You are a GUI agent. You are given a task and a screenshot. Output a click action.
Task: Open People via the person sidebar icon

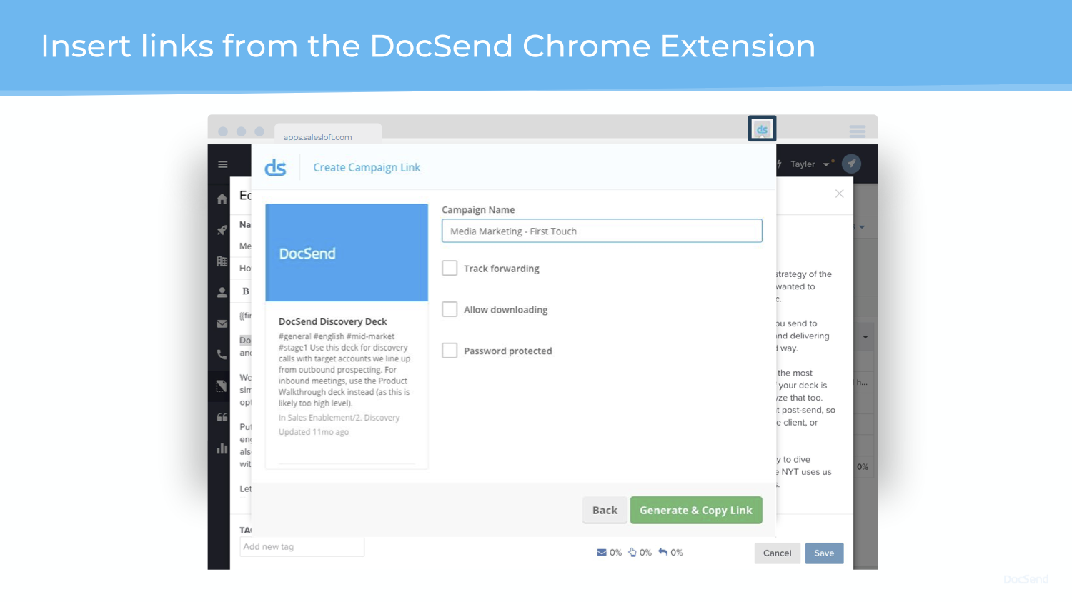(222, 292)
